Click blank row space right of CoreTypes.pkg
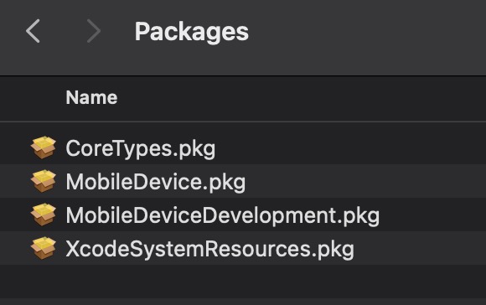The image size is (486, 305). (350, 147)
